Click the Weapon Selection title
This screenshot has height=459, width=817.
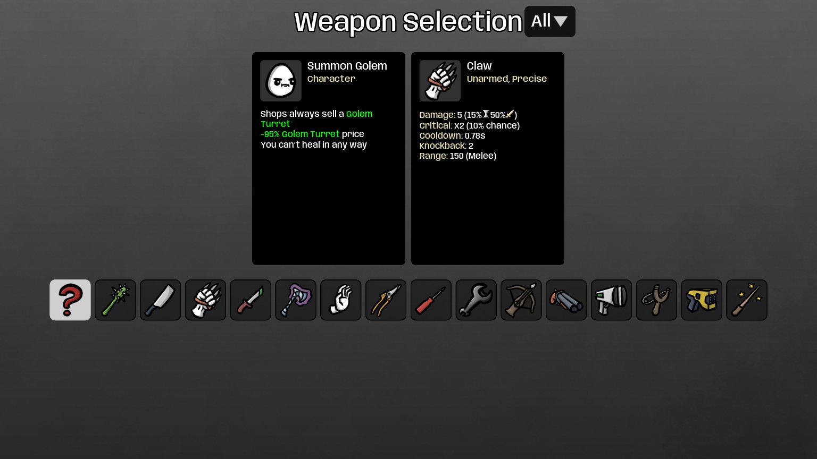pyautogui.click(x=408, y=22)
